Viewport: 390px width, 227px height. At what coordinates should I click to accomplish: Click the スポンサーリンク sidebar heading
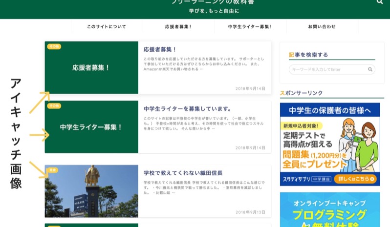301,93
